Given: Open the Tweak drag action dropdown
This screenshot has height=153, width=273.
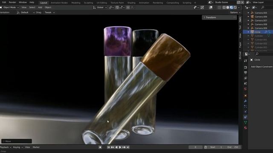Looking at the screenshot, I should pos(49,12).
